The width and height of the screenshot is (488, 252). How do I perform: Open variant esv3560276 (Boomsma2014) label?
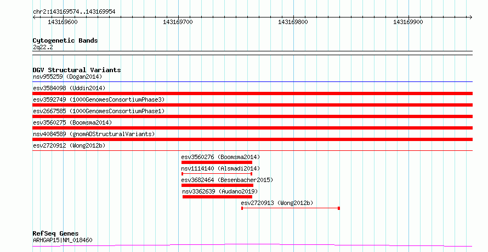click(220, 157)
